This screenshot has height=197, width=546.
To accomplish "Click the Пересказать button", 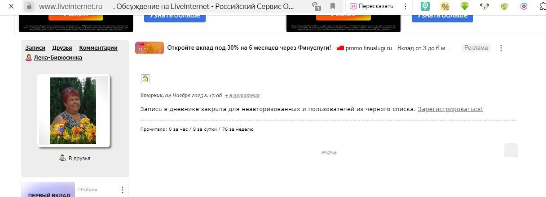I will click(x=371, y=6).
